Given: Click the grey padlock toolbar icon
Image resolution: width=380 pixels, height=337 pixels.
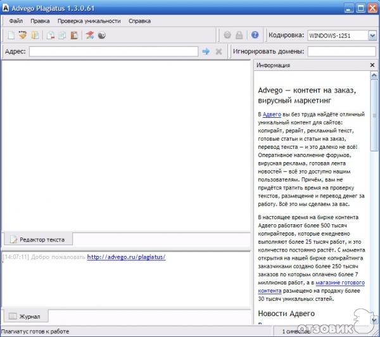Looking at the screenshot, I should [239, 35].
